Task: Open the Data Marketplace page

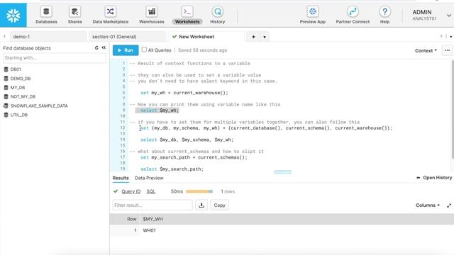Action: coord(111,15)
